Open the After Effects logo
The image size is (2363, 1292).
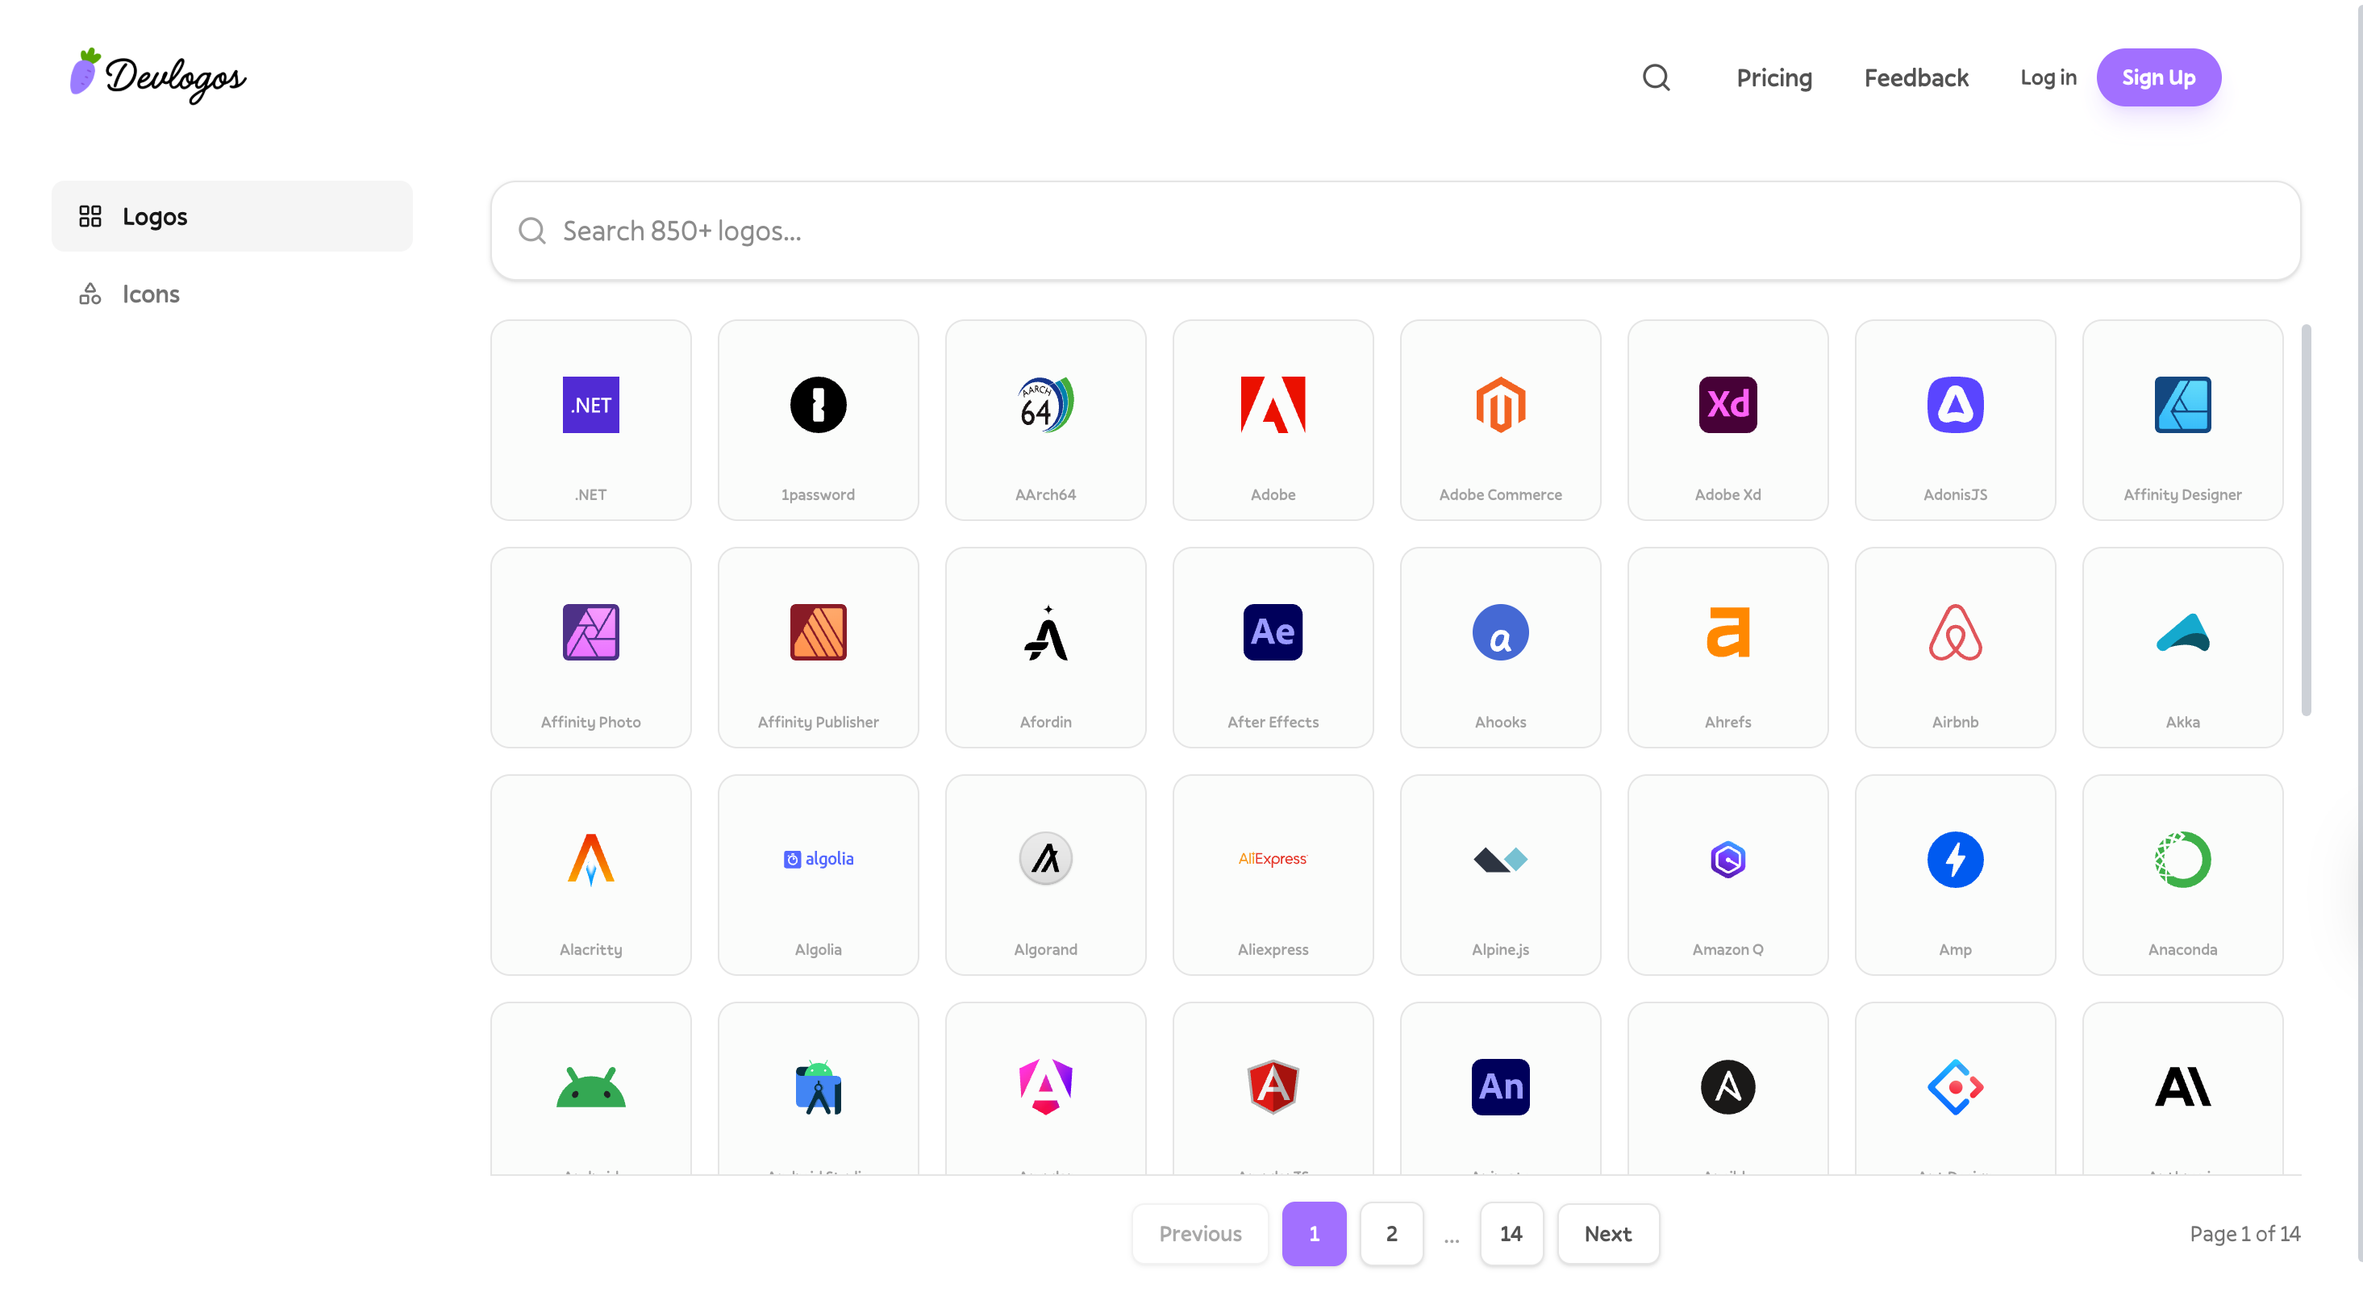(1273, 647)
